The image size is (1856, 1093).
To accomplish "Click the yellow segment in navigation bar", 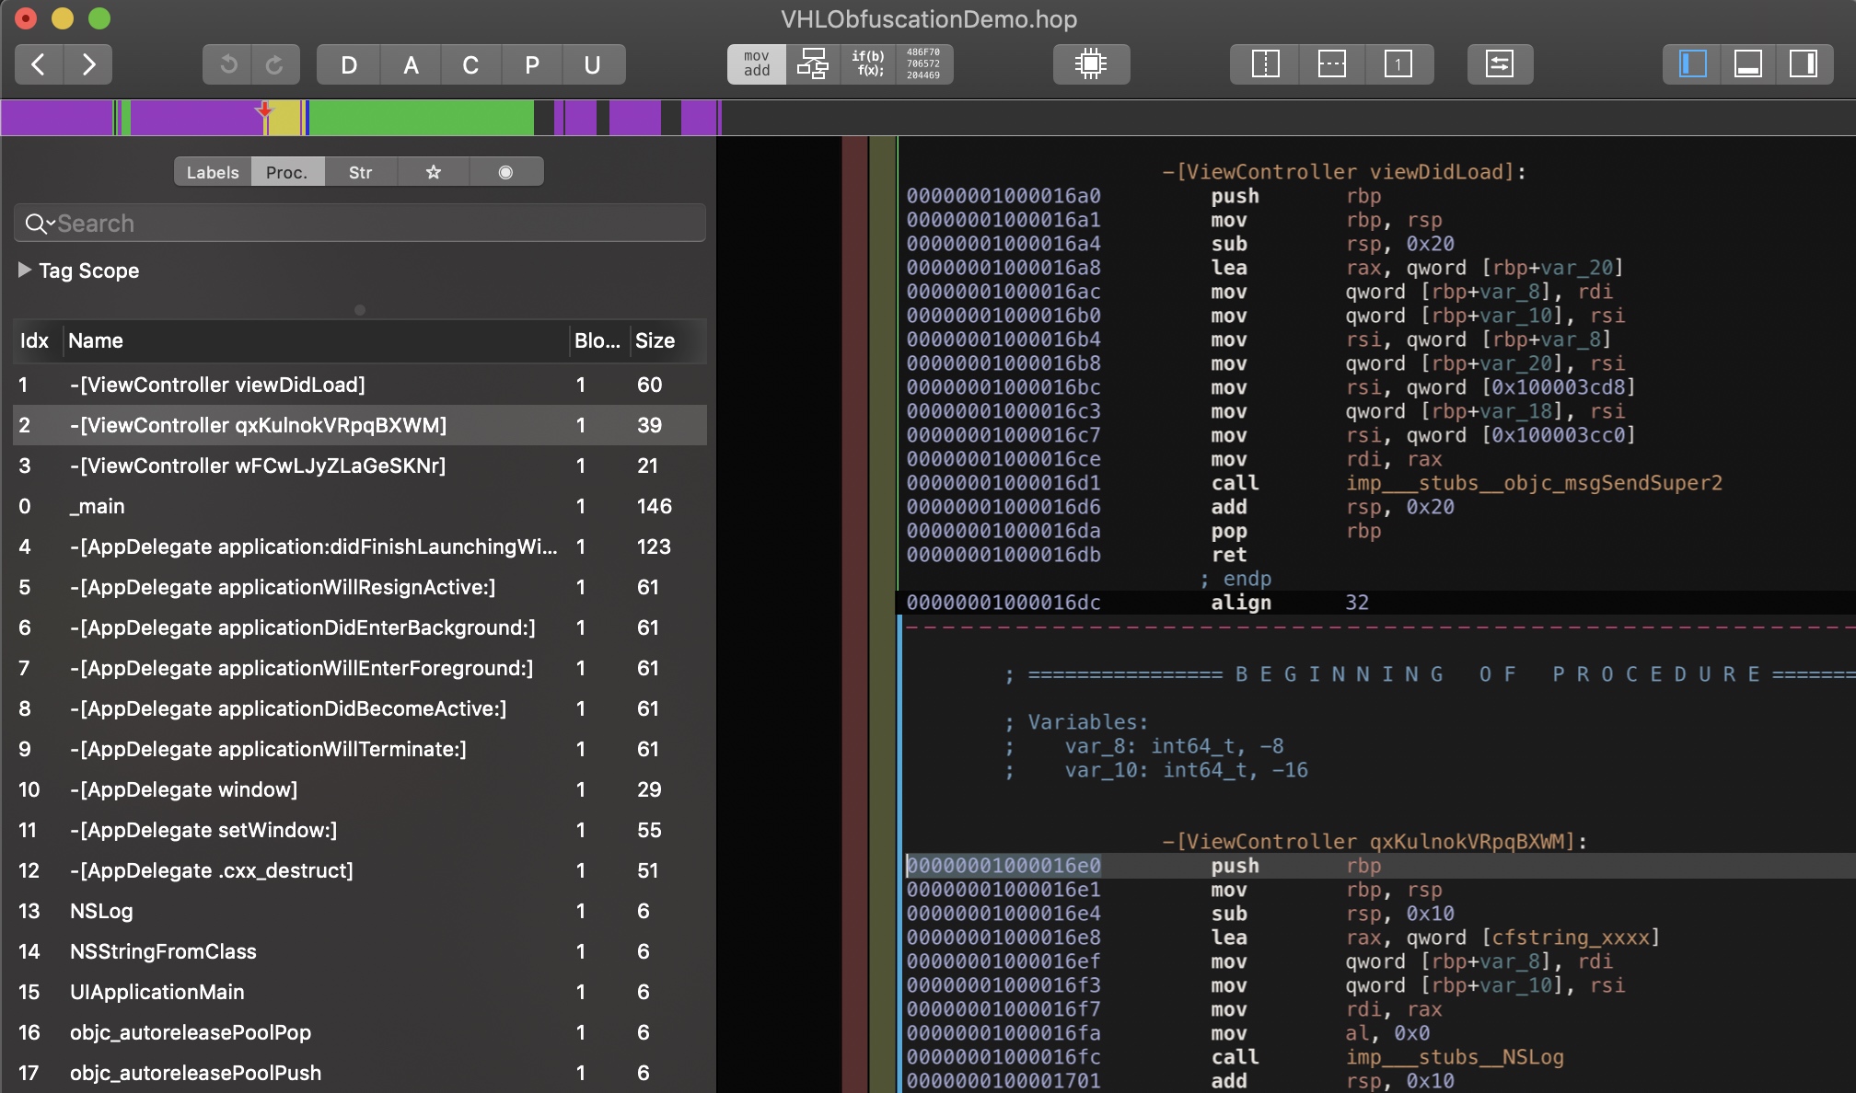I will (x=285, y=119).
